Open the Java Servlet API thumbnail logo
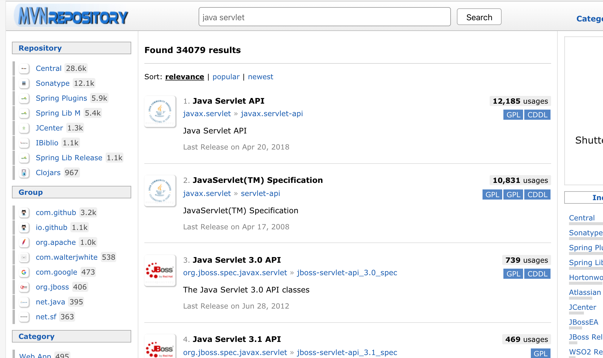The height and width of the screenshot is (358, 603). coord(160,112)
